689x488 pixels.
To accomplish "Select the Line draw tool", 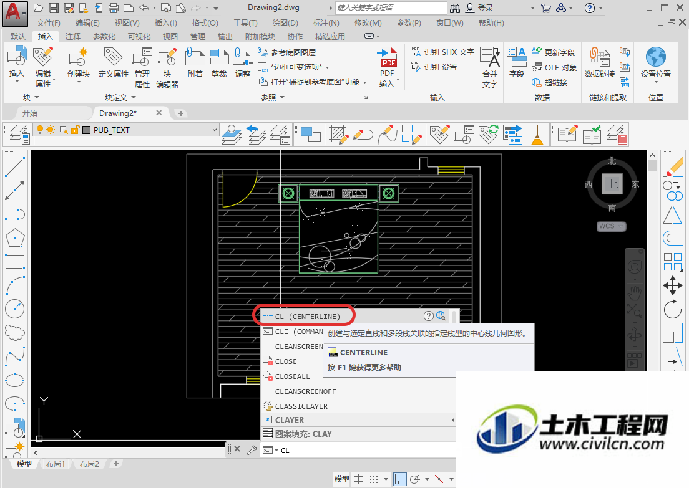I will tap(15, 167).
